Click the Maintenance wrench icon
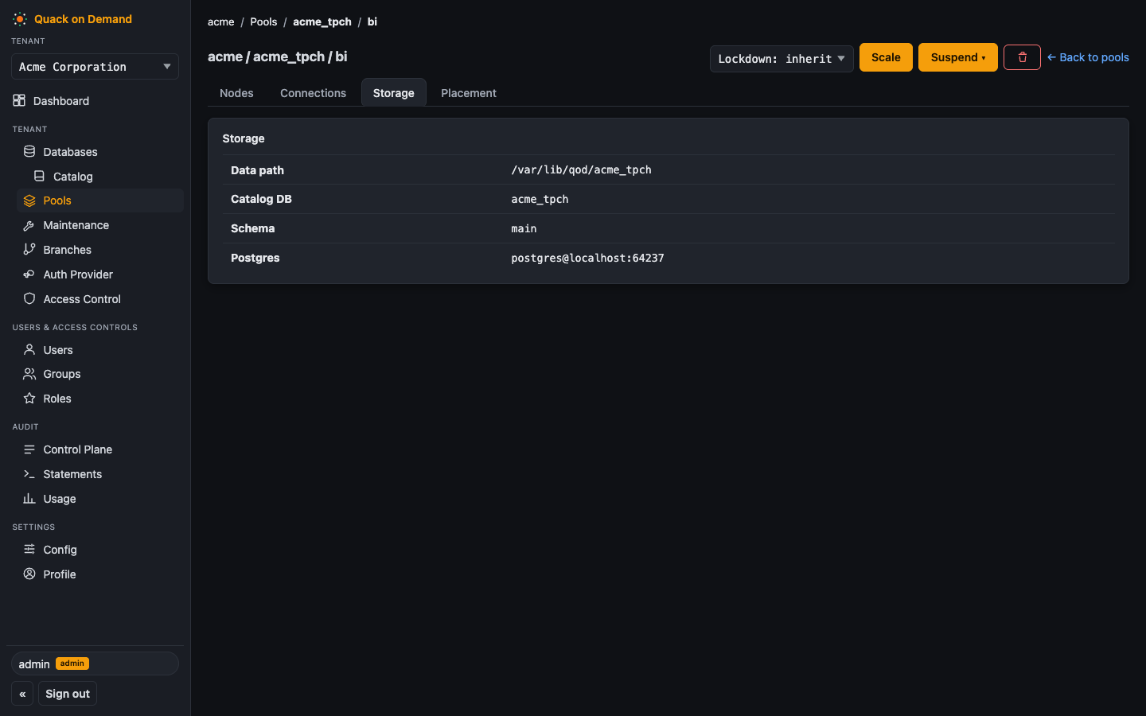Image resolution: width=1146 pixels, height=716 pixels. click(x=29, y=225)
